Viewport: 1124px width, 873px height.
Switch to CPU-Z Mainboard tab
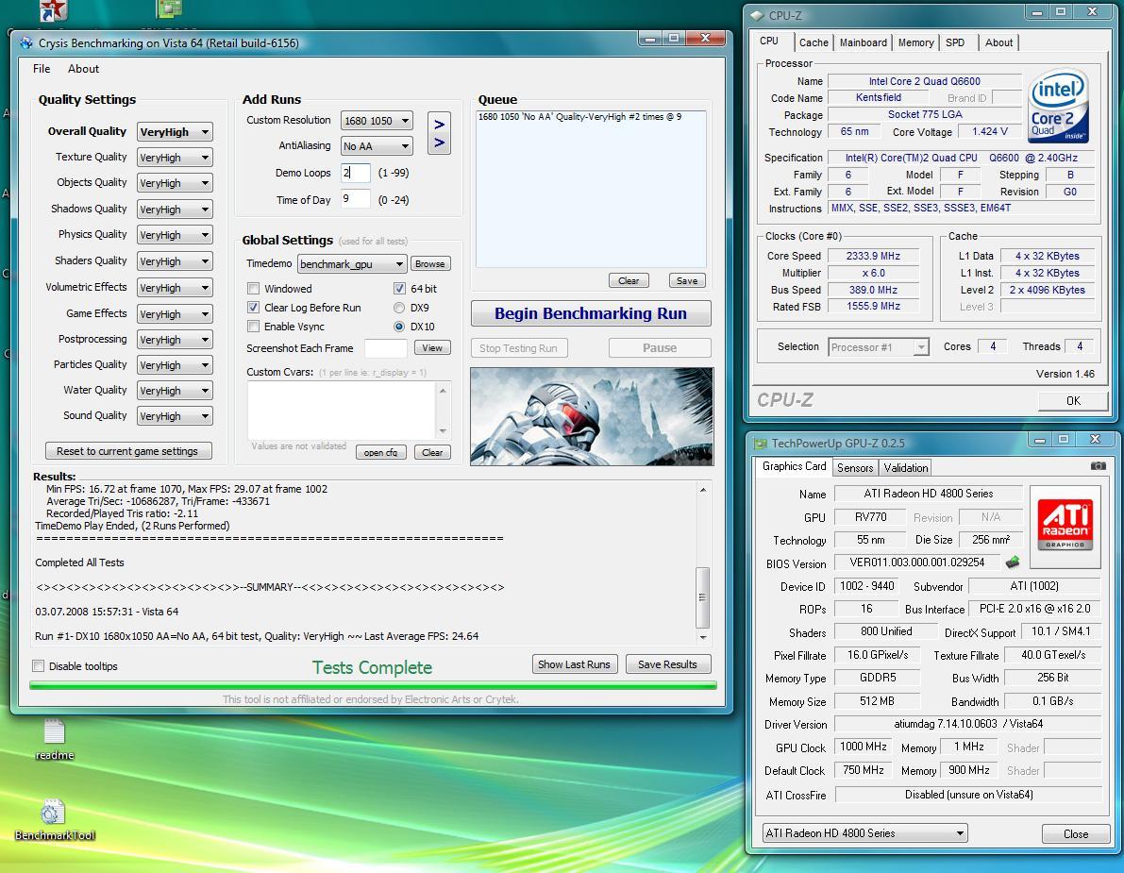coord(864,42)
